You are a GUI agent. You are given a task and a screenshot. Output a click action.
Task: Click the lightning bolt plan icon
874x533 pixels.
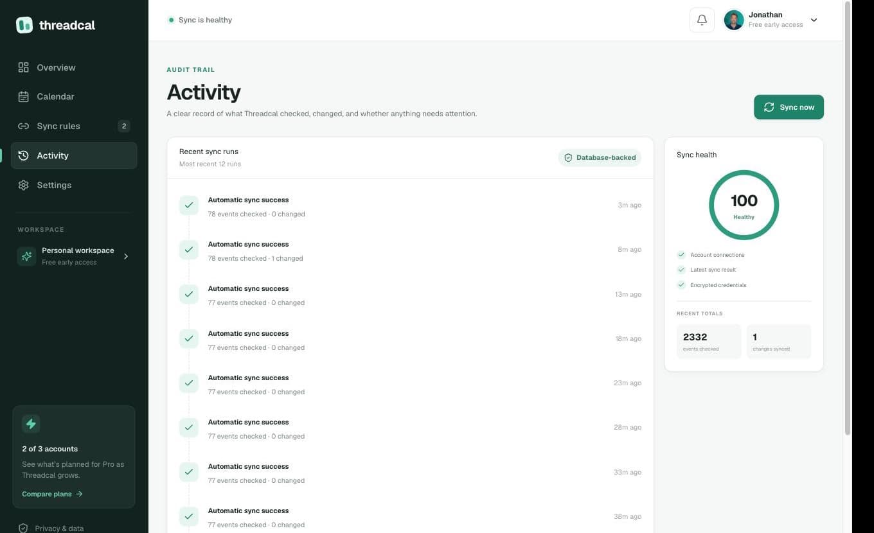(31, 424)
